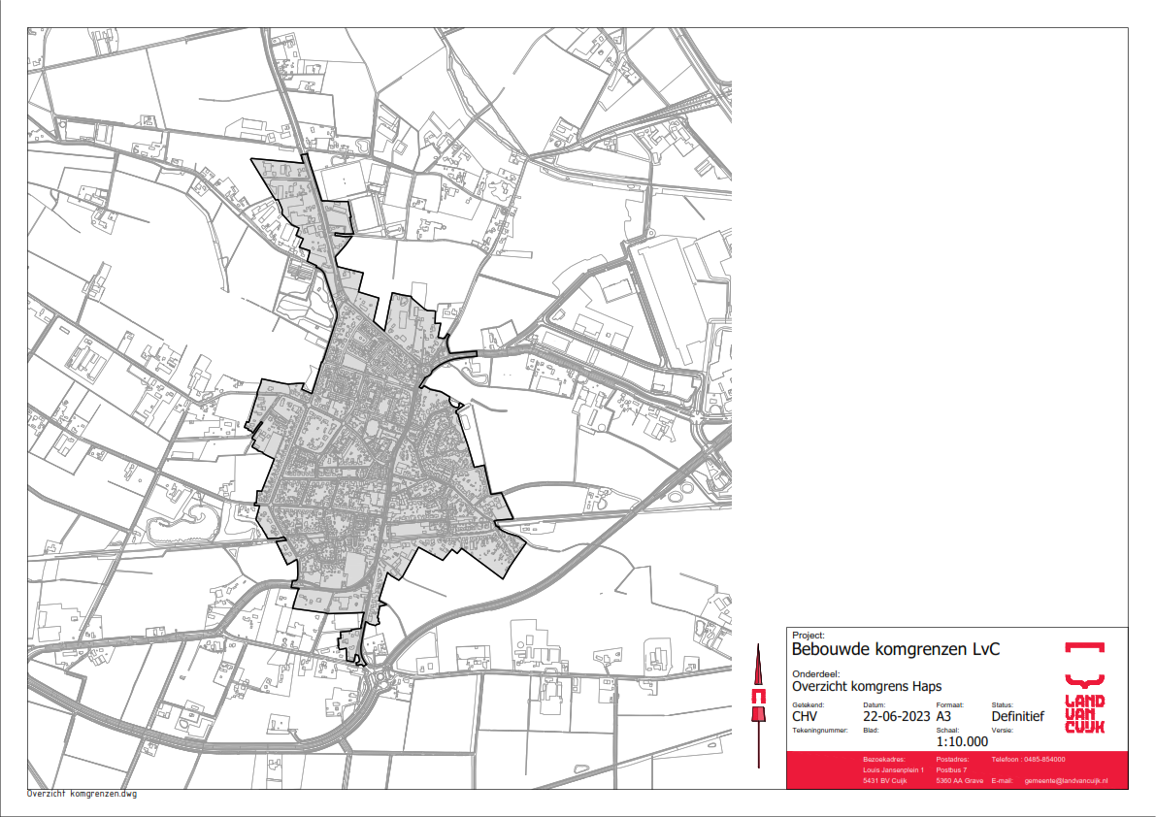This screenshot has height=817, width=1156.
Task: Click the postal address 'Postbus 7'
Action: [x=951, y=770]
